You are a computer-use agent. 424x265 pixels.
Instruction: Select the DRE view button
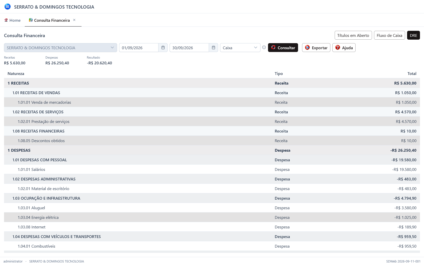[413, 35]
